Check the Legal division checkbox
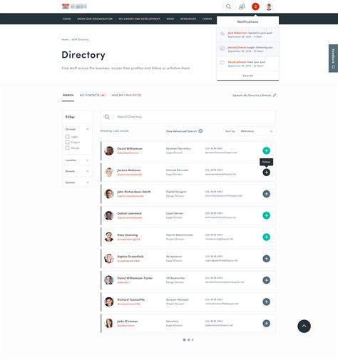338x360 pixels. tap(67, 137)
